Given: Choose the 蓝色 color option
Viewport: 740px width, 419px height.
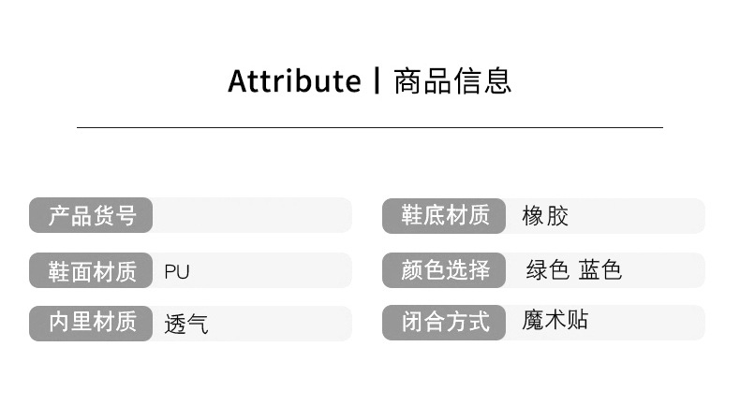Looking at the screenshot, I should (599, 271).
